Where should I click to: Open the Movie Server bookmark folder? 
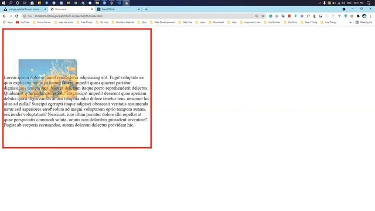pyautogui.click(x=42, y=22)
